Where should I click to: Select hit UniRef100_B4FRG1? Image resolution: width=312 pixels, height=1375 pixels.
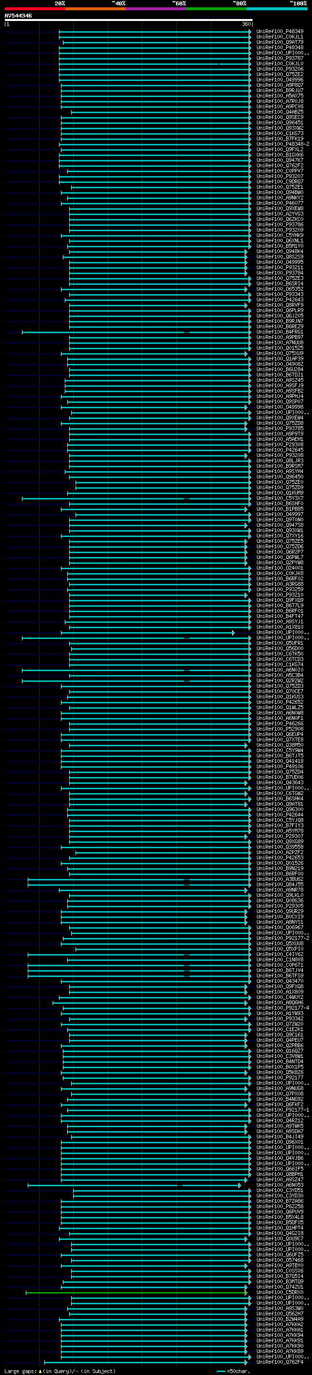(280, 332)
